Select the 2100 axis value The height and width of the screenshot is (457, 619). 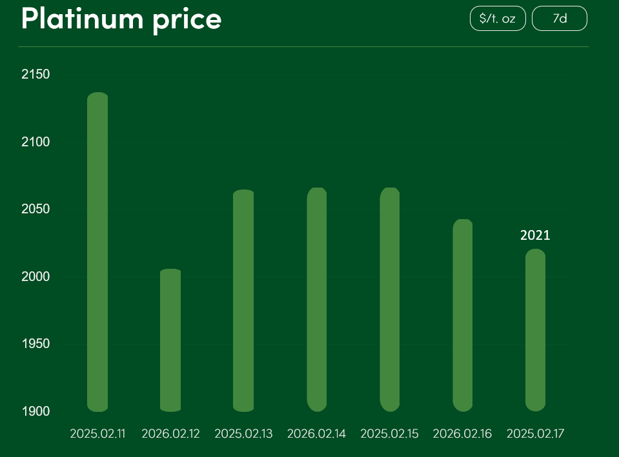coord(36,142)
